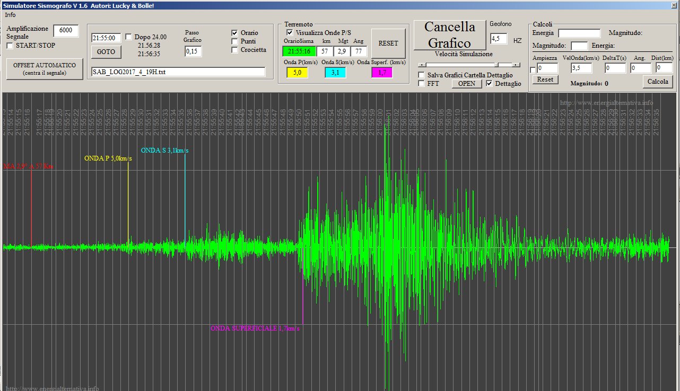Click the Calcola button
Screen dimensions: 680x391
(658, 82)
